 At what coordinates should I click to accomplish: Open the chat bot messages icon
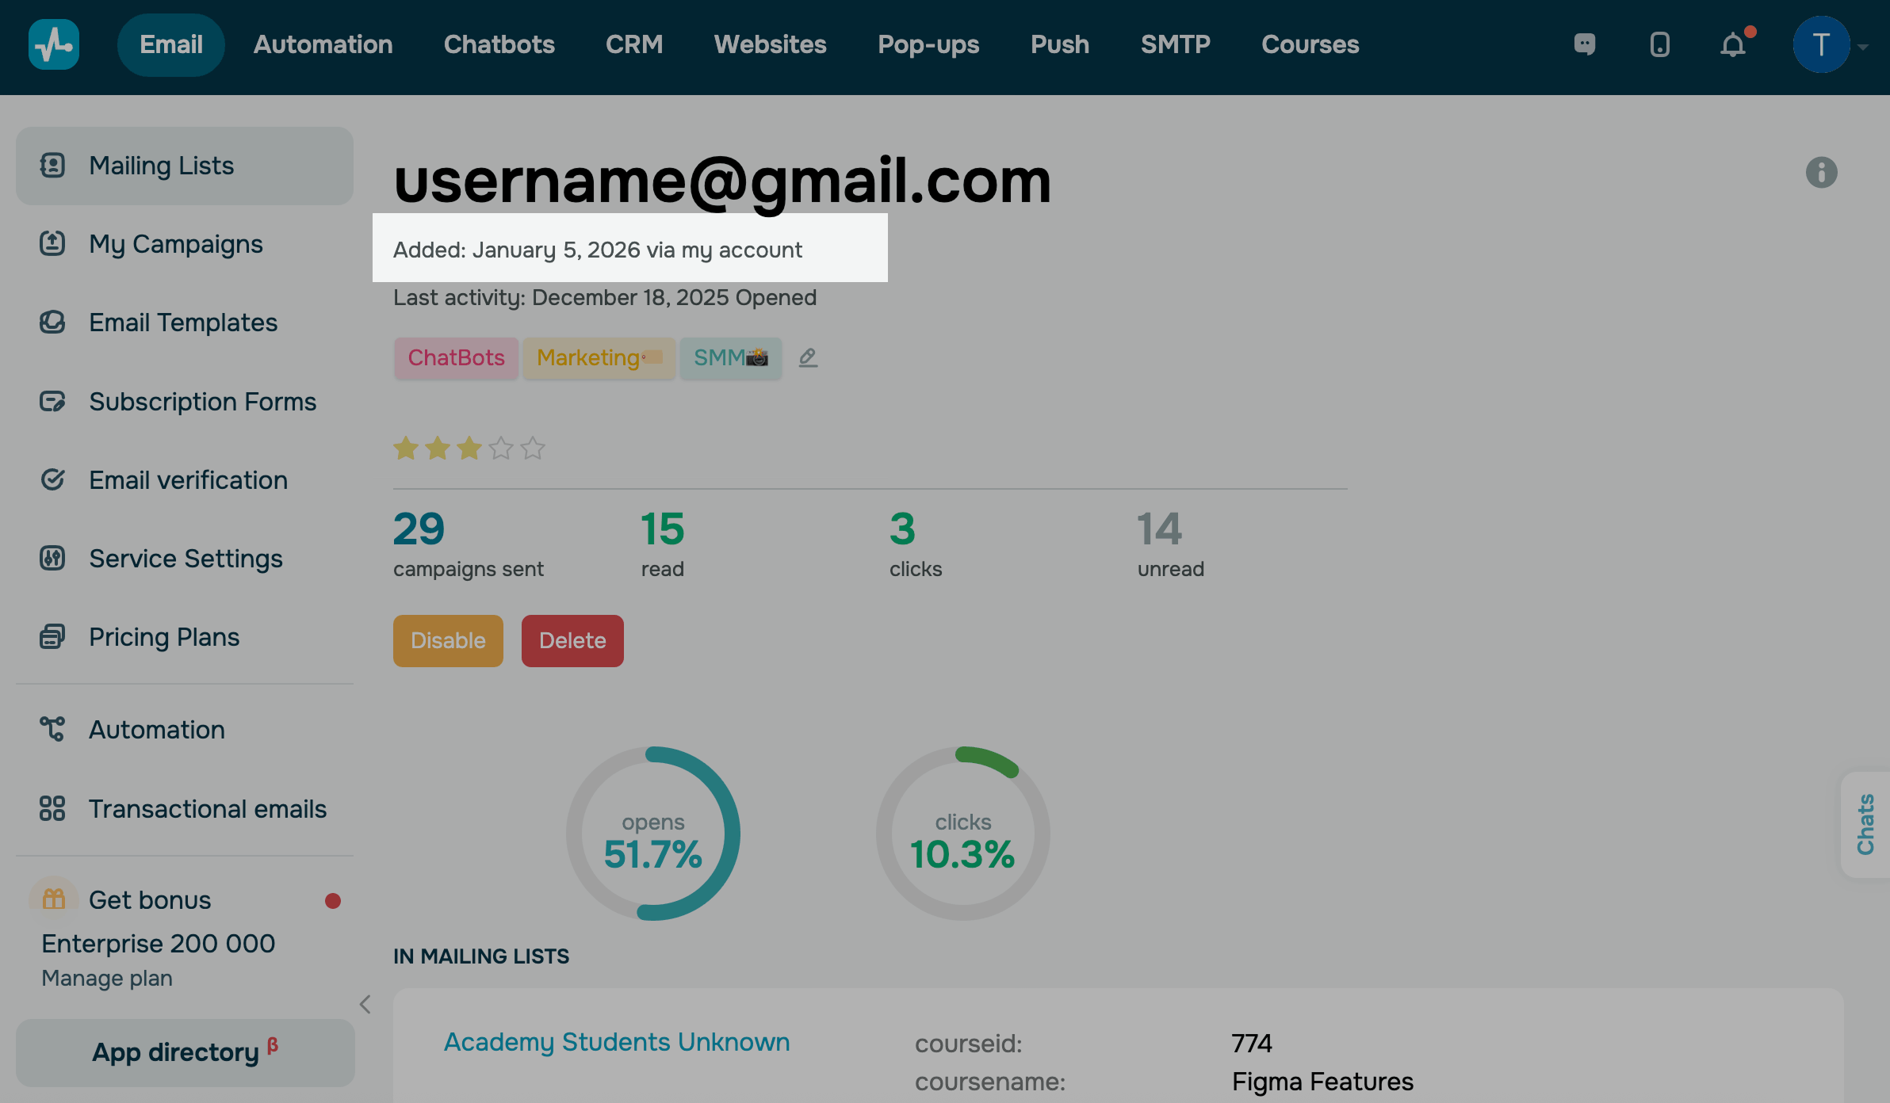(x=1584, y=44)
